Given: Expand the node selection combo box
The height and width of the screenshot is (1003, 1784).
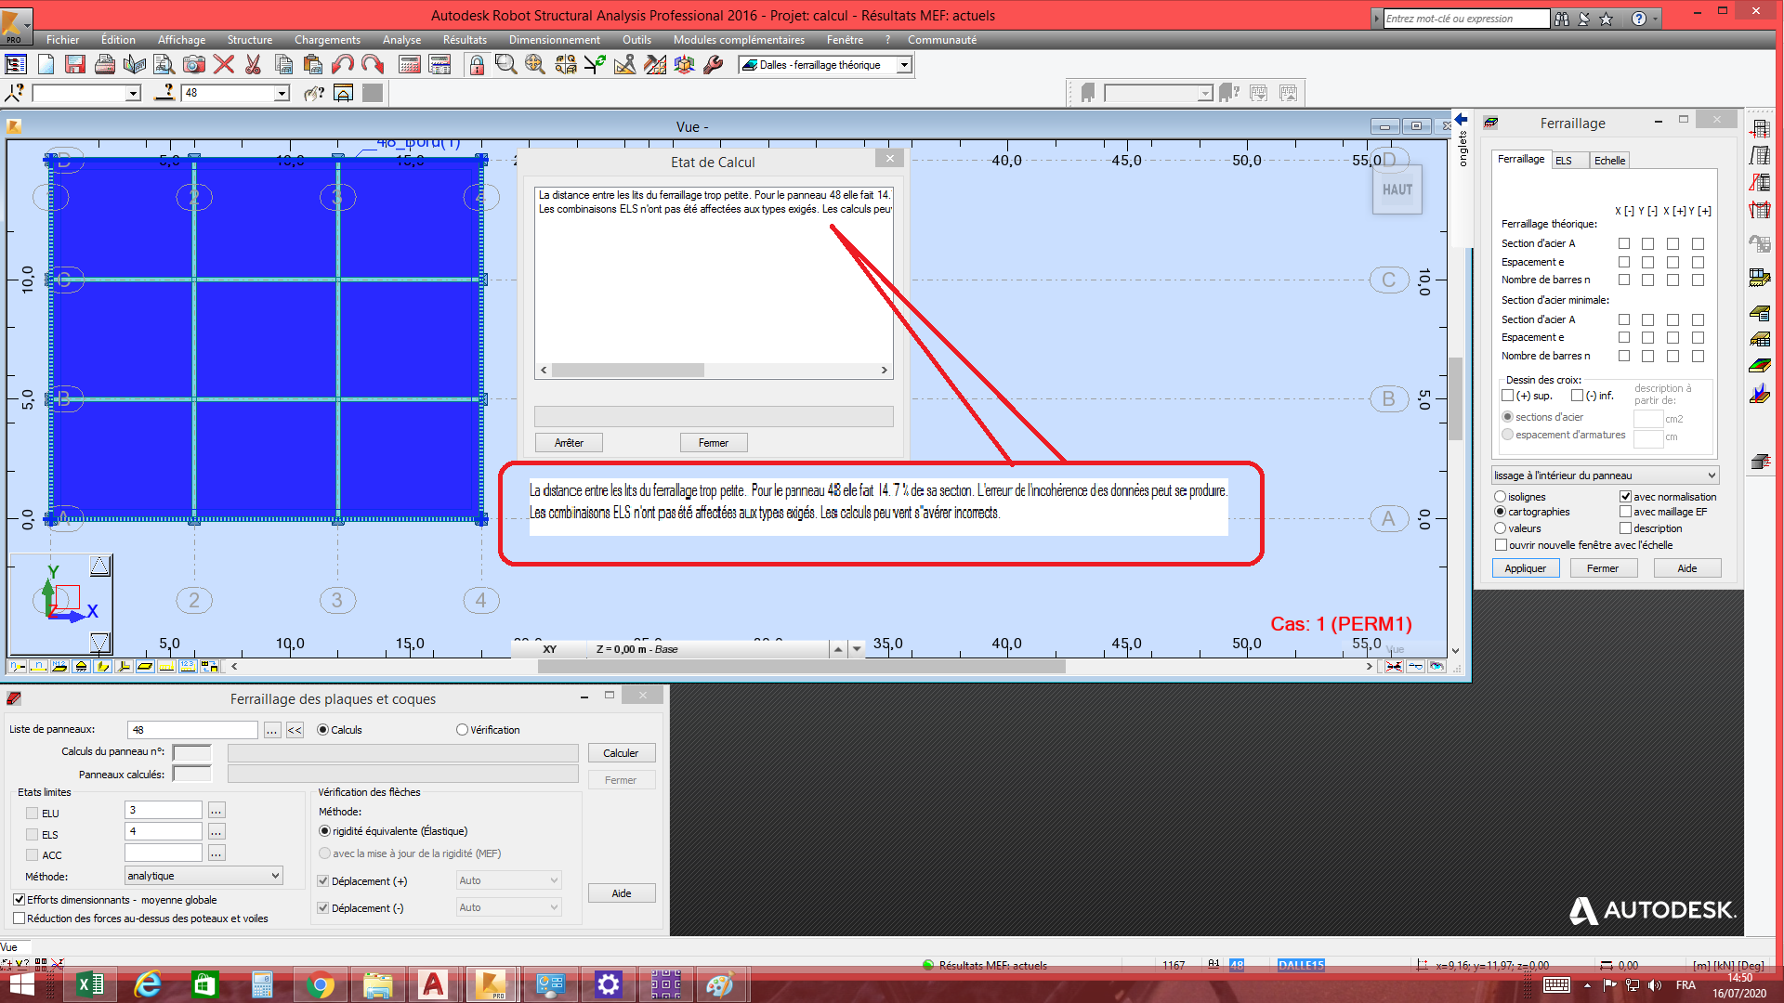Looking at the screenshot, I should pos(133,93).
